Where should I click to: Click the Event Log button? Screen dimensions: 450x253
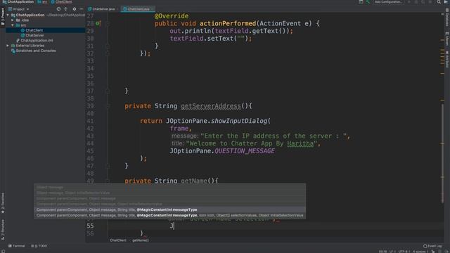click(x=432, y=246)
